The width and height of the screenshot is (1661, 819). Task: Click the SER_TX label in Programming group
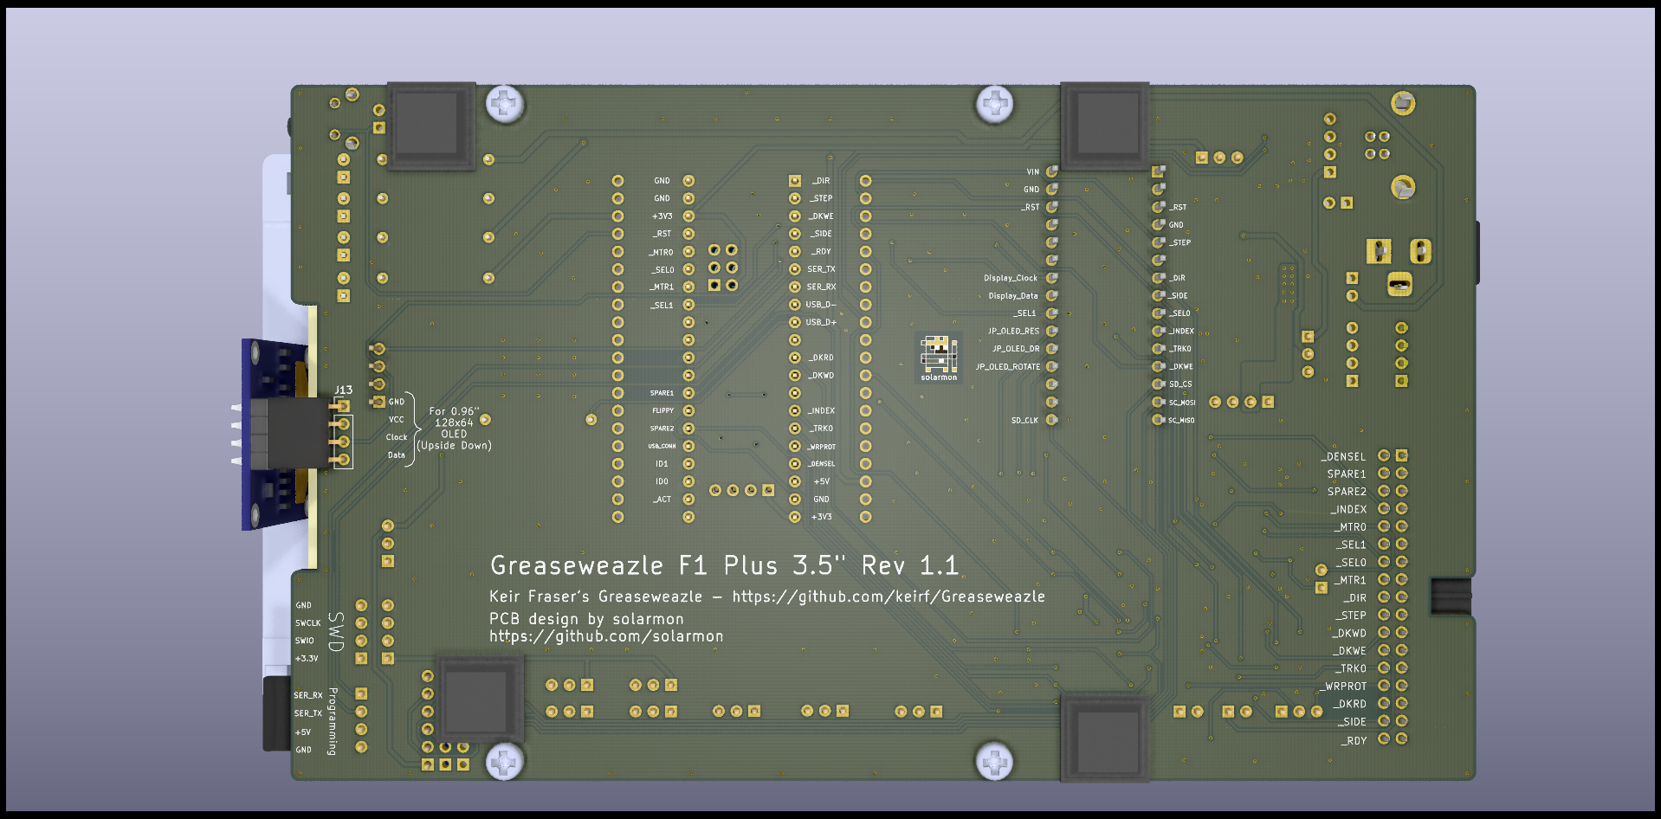pos(307,714)
